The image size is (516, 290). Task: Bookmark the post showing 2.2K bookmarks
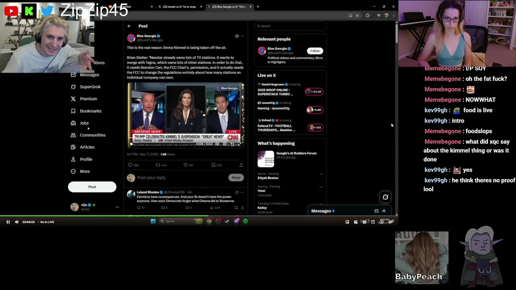[213, 165]
